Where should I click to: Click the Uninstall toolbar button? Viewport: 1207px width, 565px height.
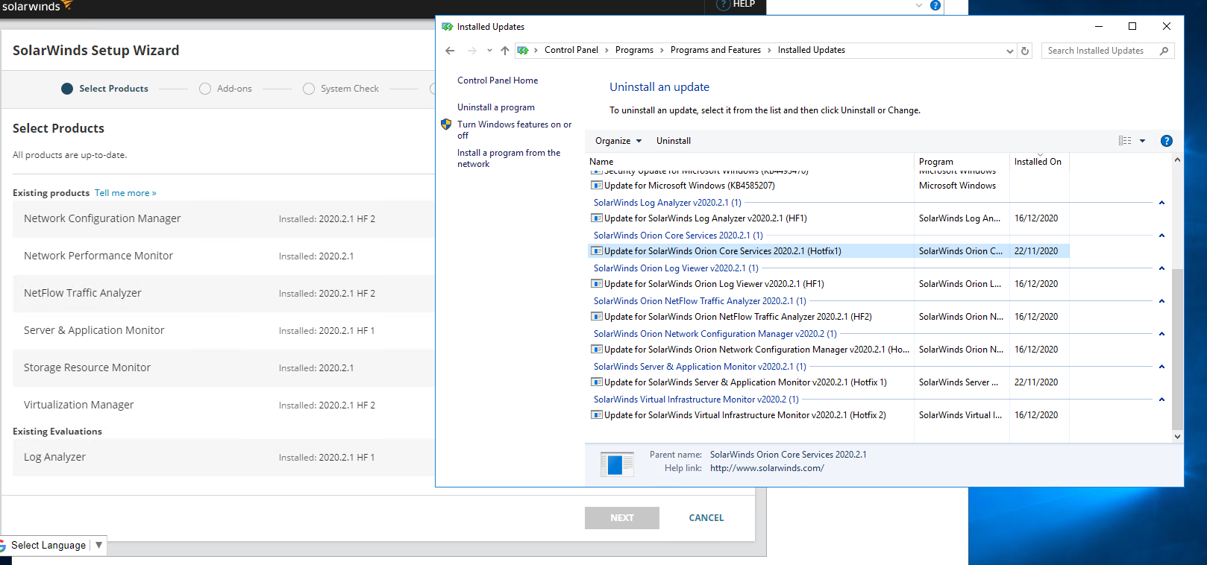pyautogui.click(x=674, y=141)
